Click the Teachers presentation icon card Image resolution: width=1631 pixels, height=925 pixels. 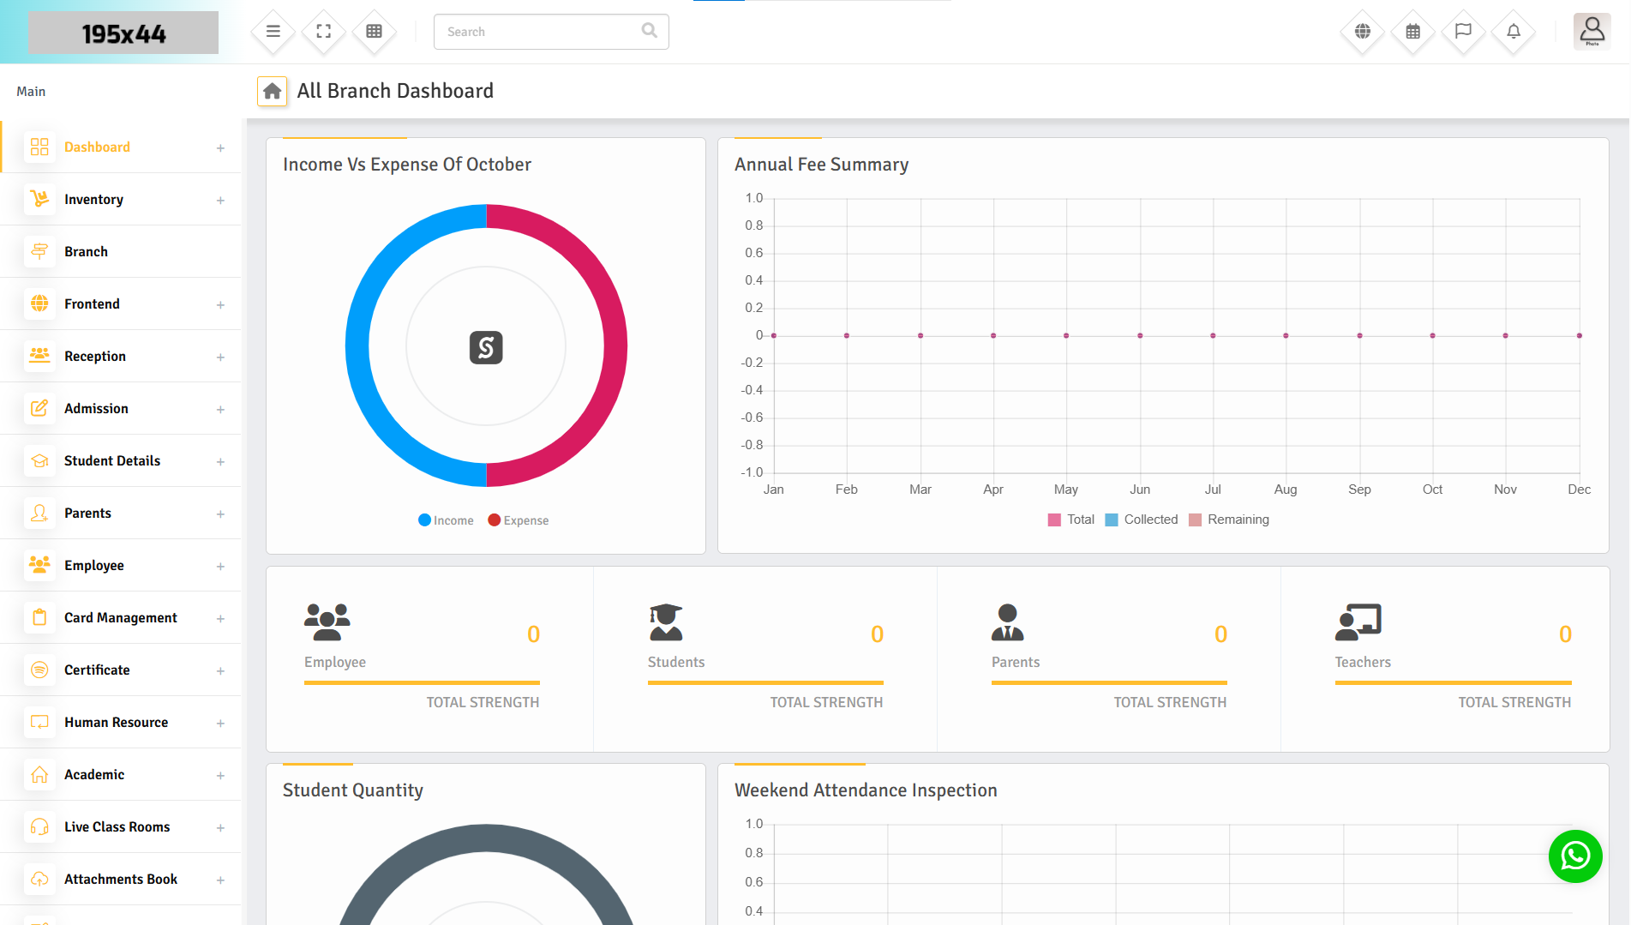[x=1358, y=622]
